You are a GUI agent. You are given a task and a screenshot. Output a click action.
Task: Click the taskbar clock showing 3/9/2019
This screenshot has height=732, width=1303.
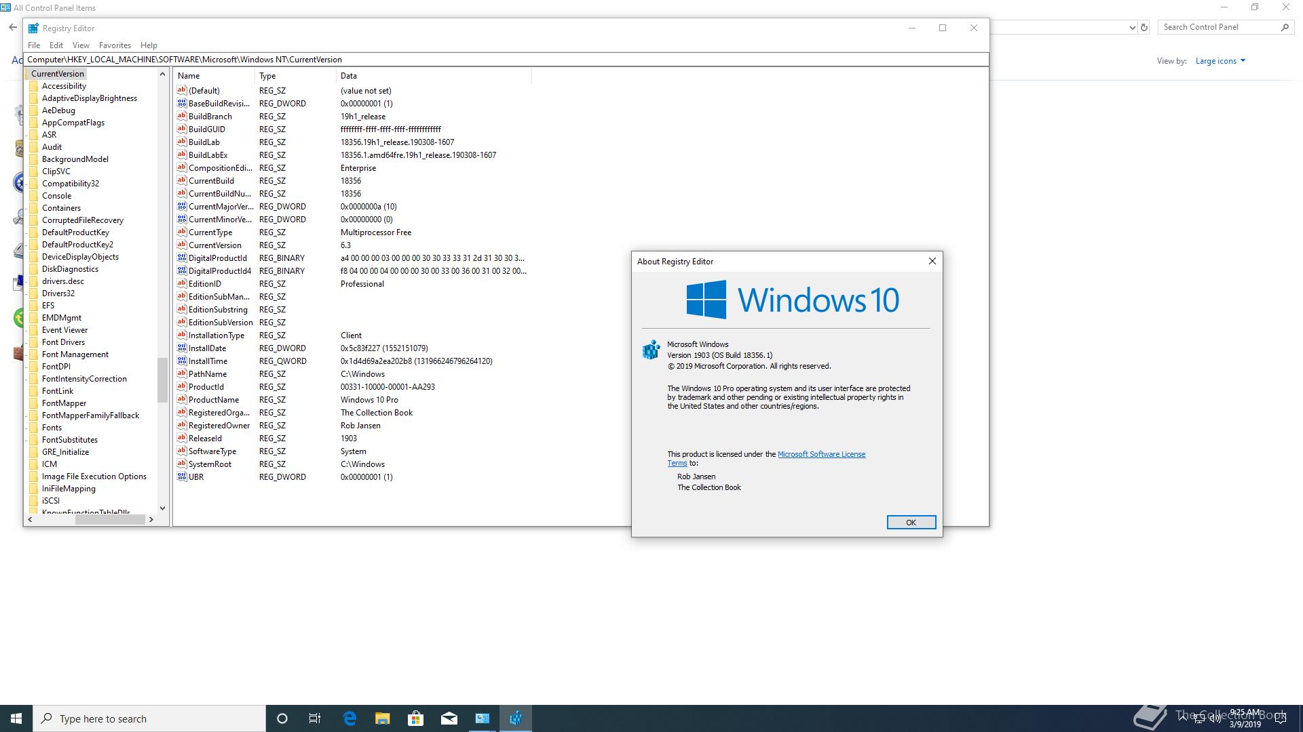pyautogui.click(x=1245, y=718)
